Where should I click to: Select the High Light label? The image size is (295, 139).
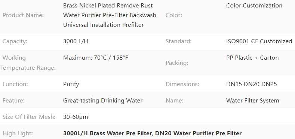(x=18, y=133)
